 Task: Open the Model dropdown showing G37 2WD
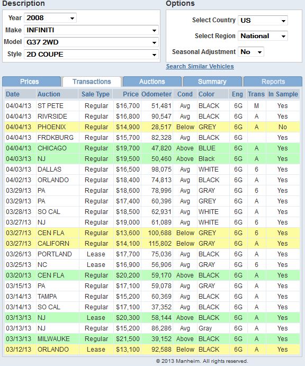[x=91, y=42]
